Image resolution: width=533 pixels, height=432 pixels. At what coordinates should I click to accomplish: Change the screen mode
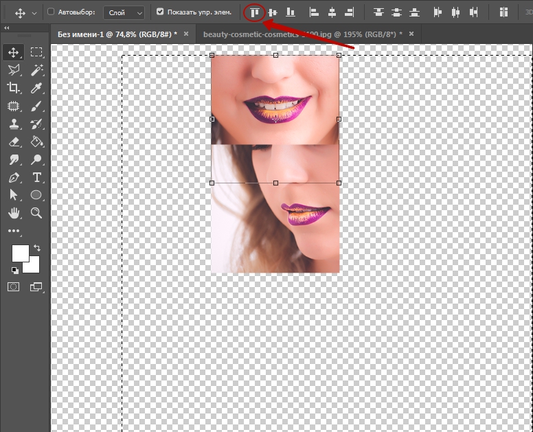pyautogui.click(x=36, y=287)
